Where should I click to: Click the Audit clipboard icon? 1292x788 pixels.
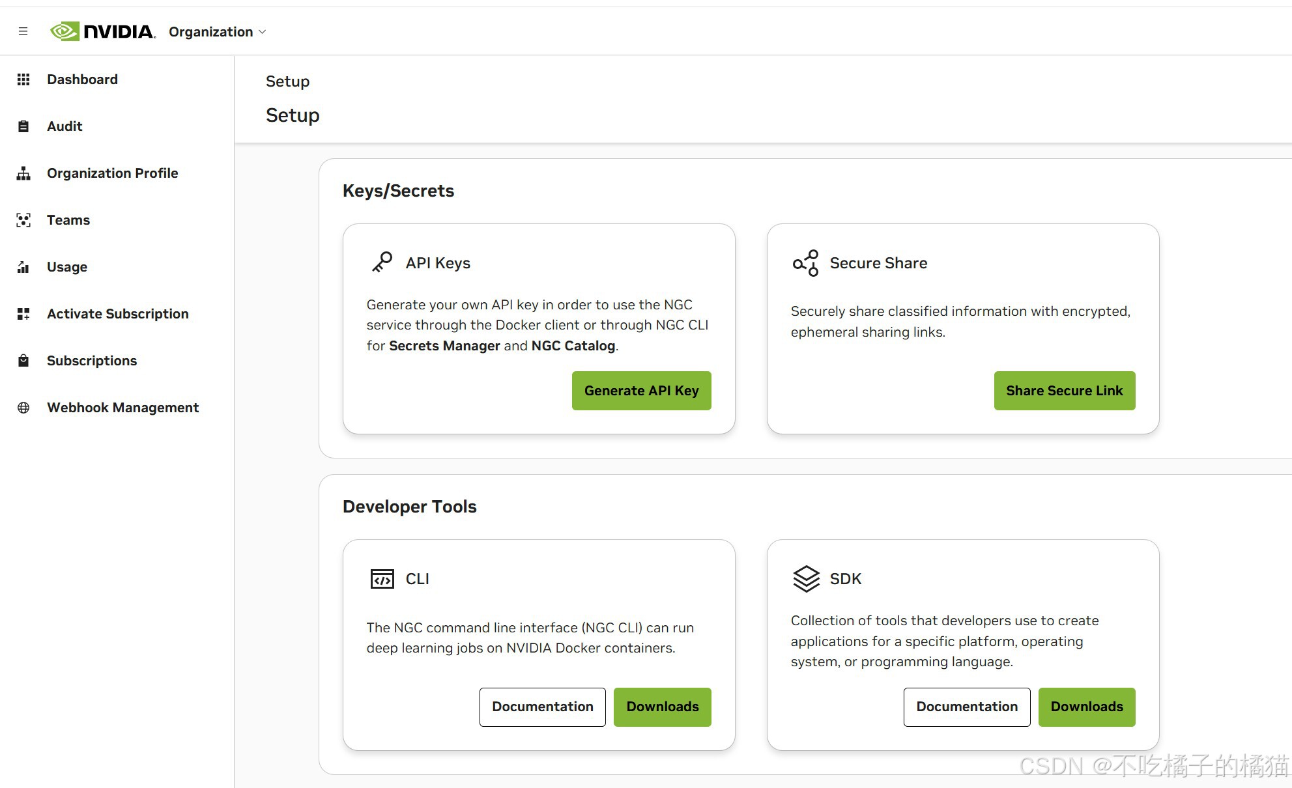point(23,126)
